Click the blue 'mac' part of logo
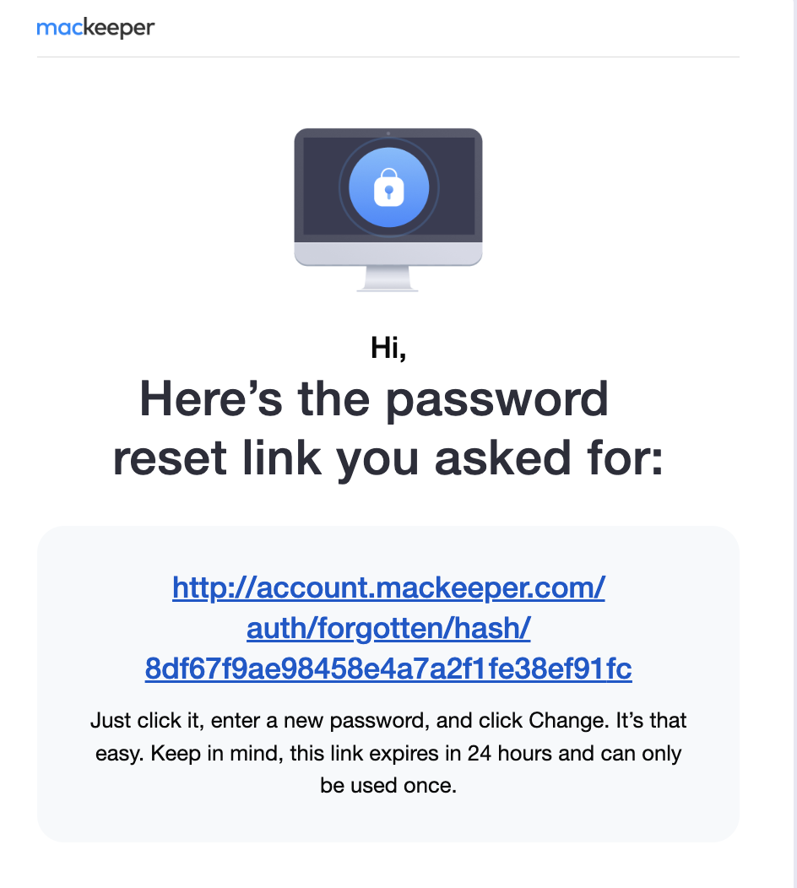The width and height of the screenshot is (797, 888). click(59, 27)
